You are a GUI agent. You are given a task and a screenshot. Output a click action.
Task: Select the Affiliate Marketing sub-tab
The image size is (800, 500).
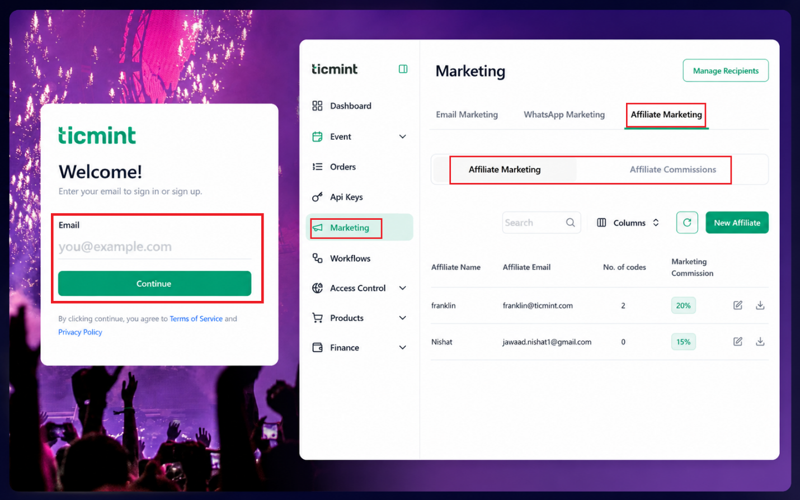505,169
